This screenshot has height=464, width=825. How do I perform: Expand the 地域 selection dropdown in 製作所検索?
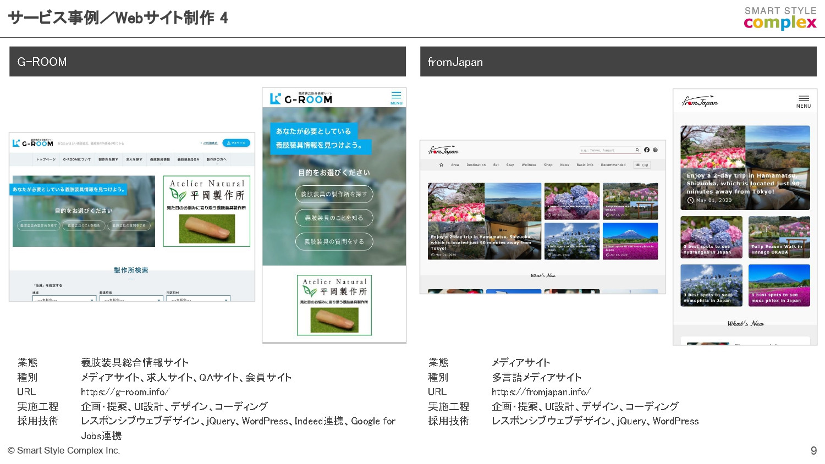coord(64,299)
